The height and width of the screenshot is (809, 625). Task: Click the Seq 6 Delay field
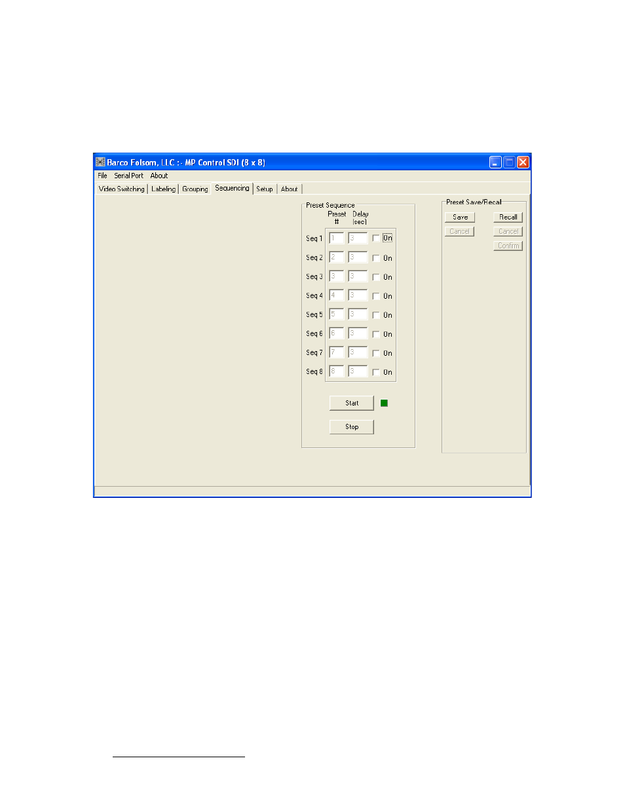point(358,333)
